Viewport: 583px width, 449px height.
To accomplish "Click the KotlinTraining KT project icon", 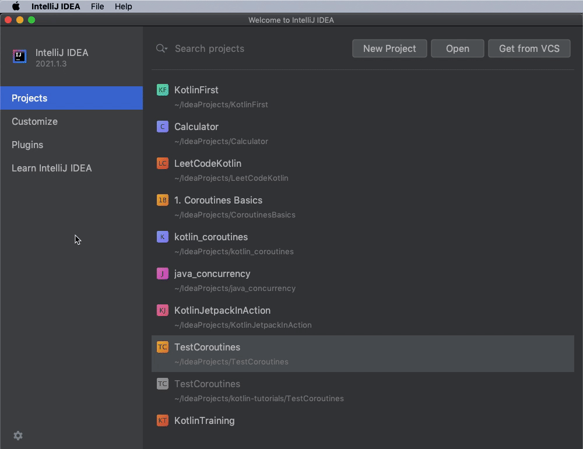I will [163, 420].
